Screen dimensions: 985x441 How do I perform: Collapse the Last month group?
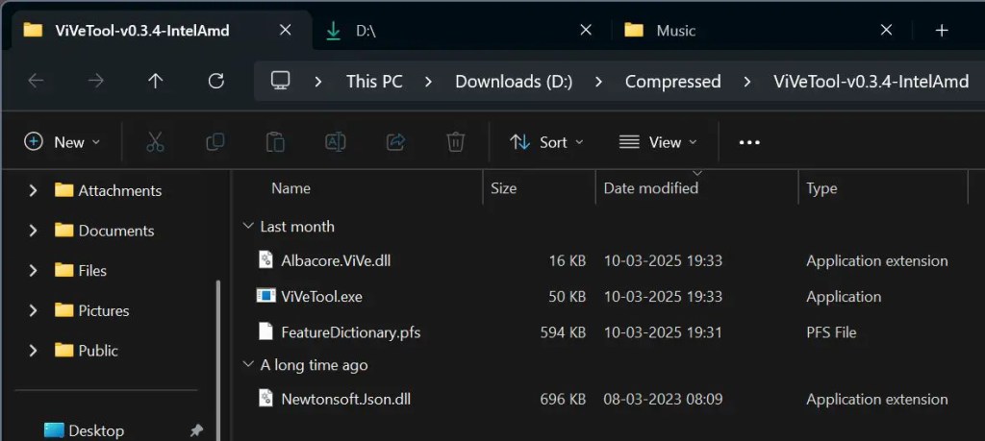(x=249, y=227)
